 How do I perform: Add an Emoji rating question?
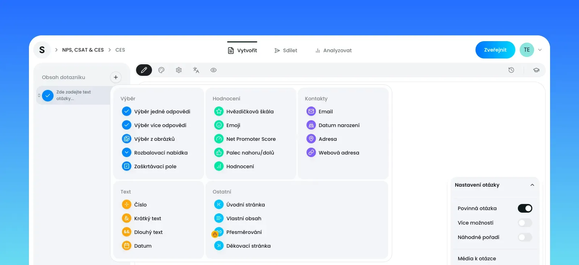[228, 125]
